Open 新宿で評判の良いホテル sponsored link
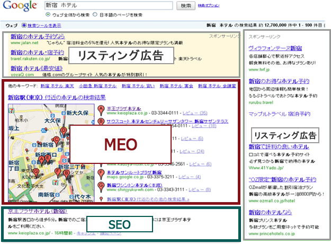Screen dimensions: 331x244 tap(279, 146)
